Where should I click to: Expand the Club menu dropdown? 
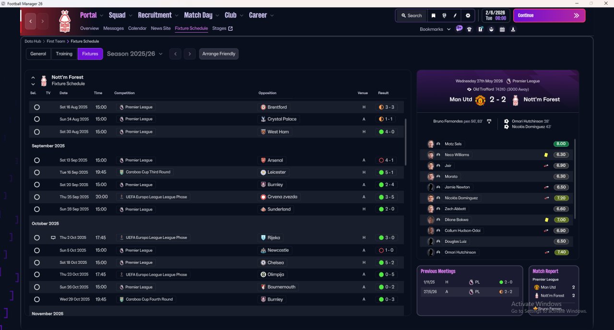click(242, 16)
